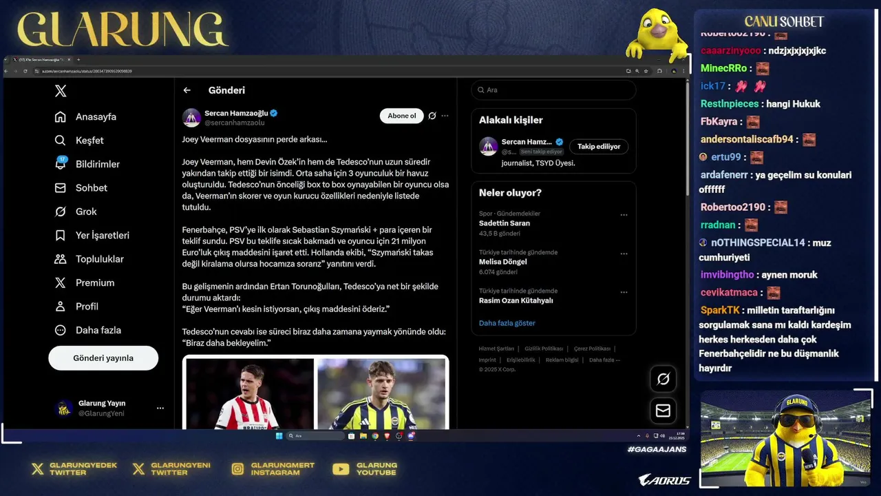Open Rasim Ozan Kütahyalı trending topic
This screenshot has height=496, width=881.
[516, 300]
